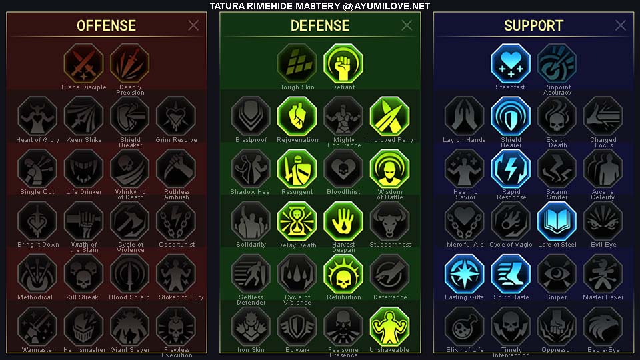Select the Pinpoint Accuracy mastery
The width and height of the screenshot is (640, 360).
(x=557, y=63)
